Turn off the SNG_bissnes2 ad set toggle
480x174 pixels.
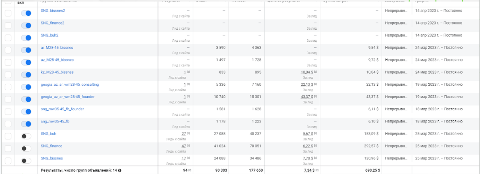26,13
